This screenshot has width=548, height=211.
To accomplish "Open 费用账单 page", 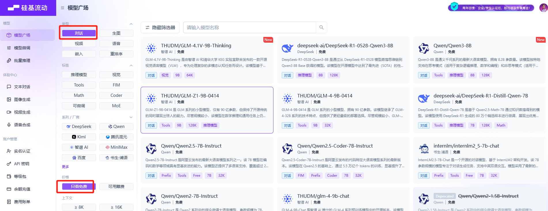I will point(27,202).
